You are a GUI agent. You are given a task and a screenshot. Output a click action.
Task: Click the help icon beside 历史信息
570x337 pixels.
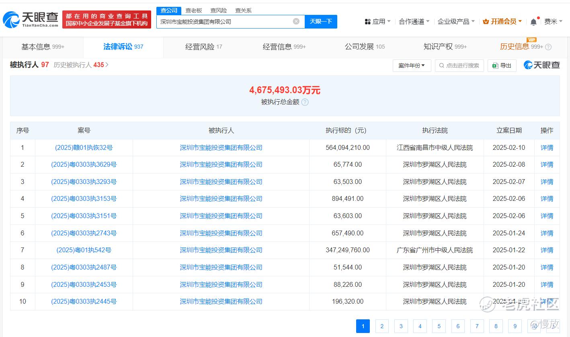click(548, 47)
